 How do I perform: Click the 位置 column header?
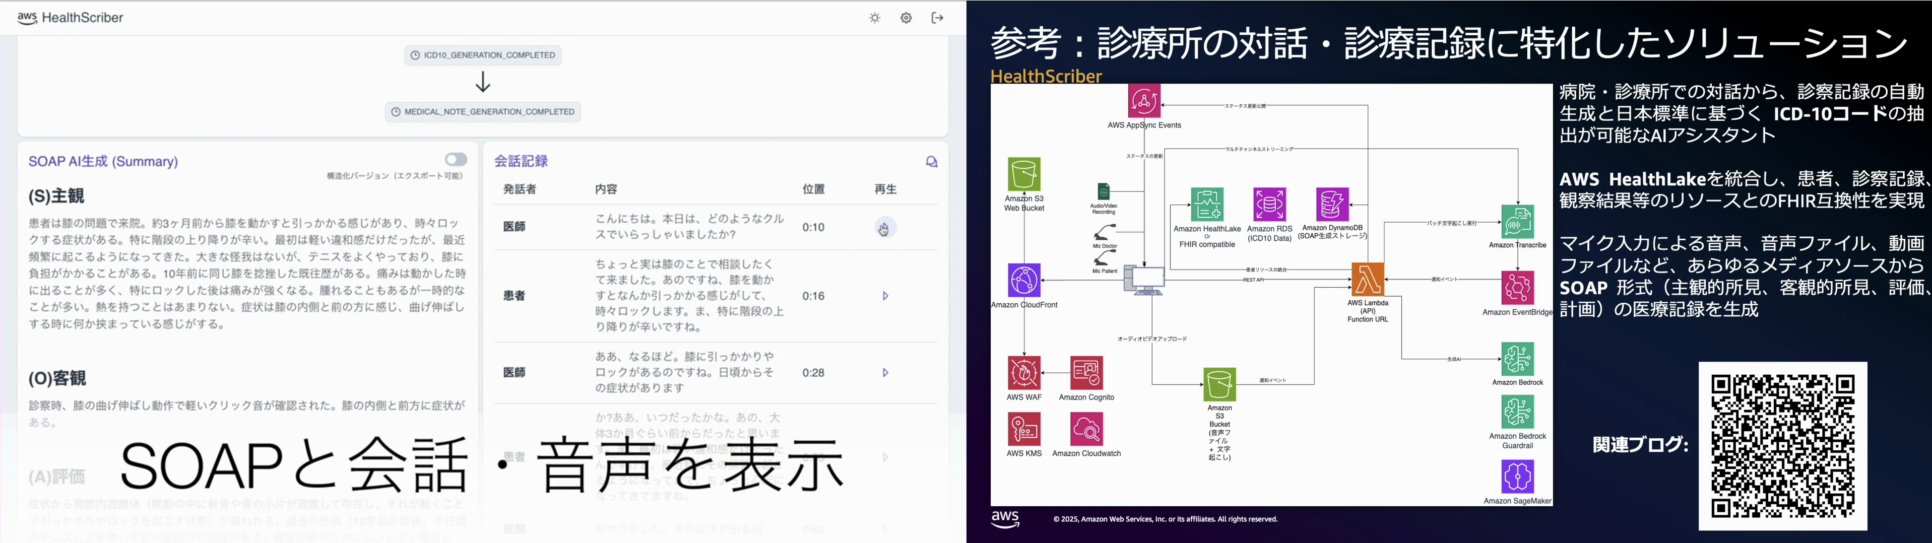coord(814,190)
